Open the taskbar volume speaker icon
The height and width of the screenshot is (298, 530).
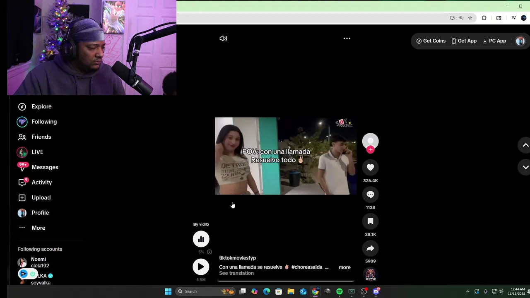coord(501,291)
